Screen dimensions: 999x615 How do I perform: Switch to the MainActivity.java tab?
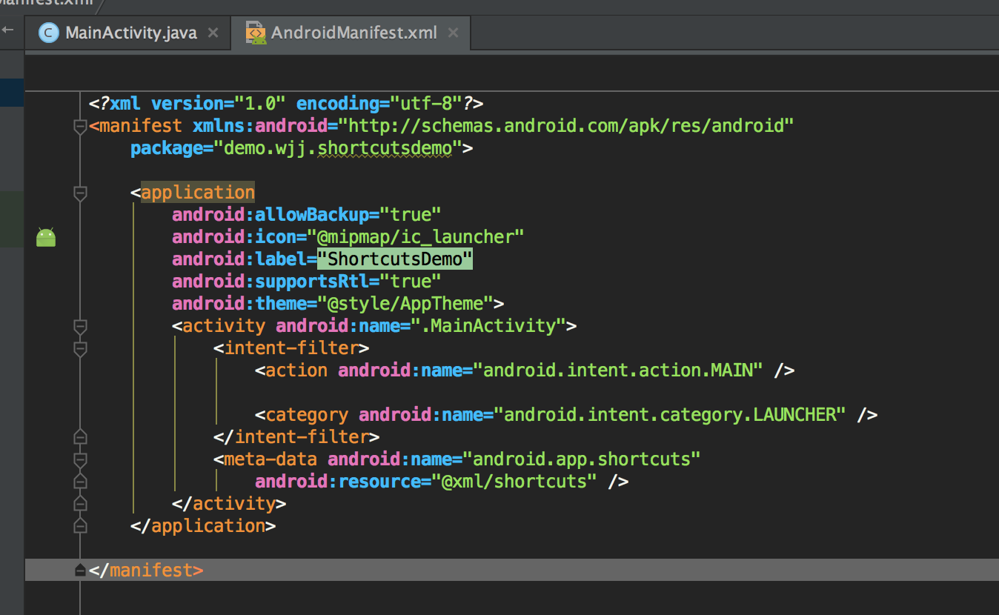tap(131, 33)
